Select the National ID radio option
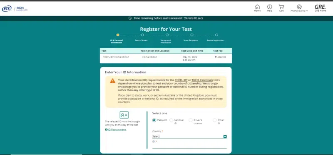The width and height of the screenshot is (333, 155). (x=171, y=120)
